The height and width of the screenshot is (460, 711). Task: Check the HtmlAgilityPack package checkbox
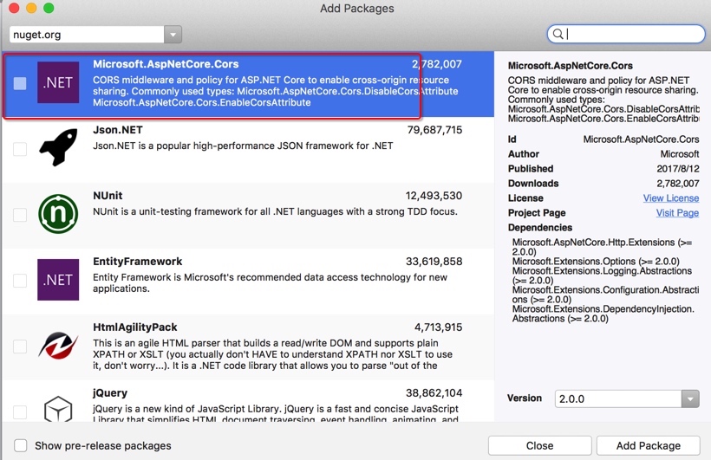click(20, 347)
